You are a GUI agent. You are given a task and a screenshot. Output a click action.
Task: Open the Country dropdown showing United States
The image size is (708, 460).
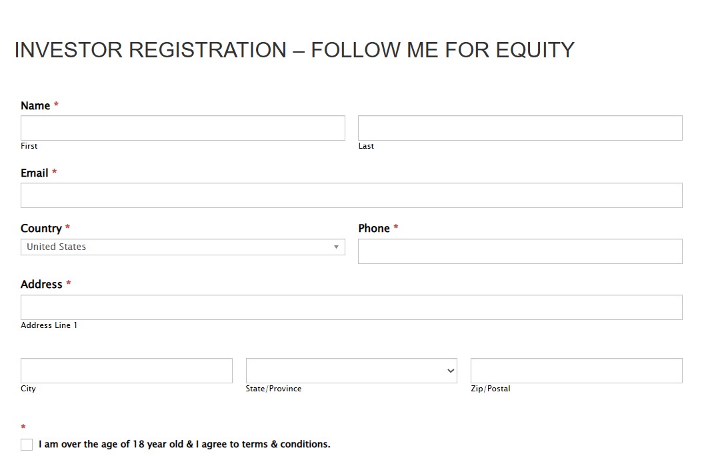pos(183,247)
